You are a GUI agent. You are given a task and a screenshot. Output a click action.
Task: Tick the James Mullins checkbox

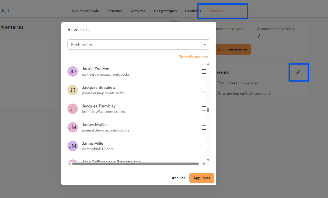(204, 127)
